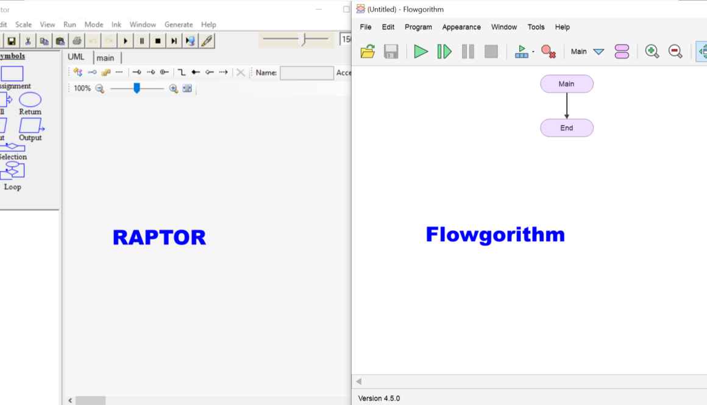Viewport: 707px width, 405px height.
Task: Switch to the UML tab
Action: click(x=76, y=57)
